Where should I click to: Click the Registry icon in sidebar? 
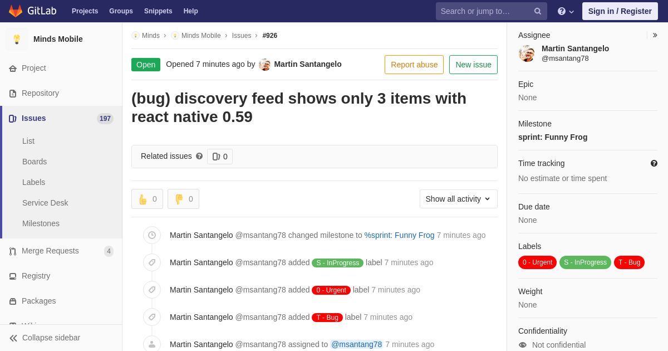(13, 276)
